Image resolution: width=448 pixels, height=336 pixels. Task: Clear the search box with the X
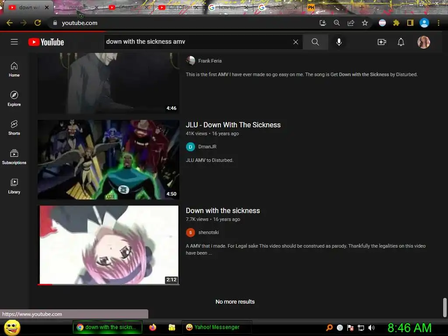[x=296, y=42]
